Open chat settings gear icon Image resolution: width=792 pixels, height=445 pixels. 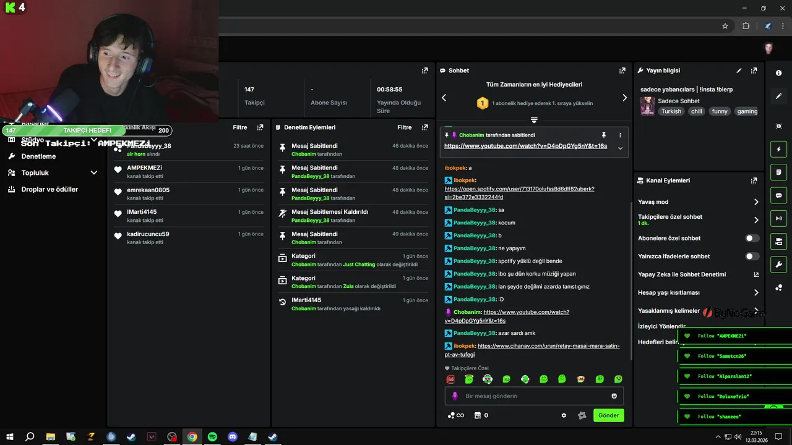pos(564,415)
